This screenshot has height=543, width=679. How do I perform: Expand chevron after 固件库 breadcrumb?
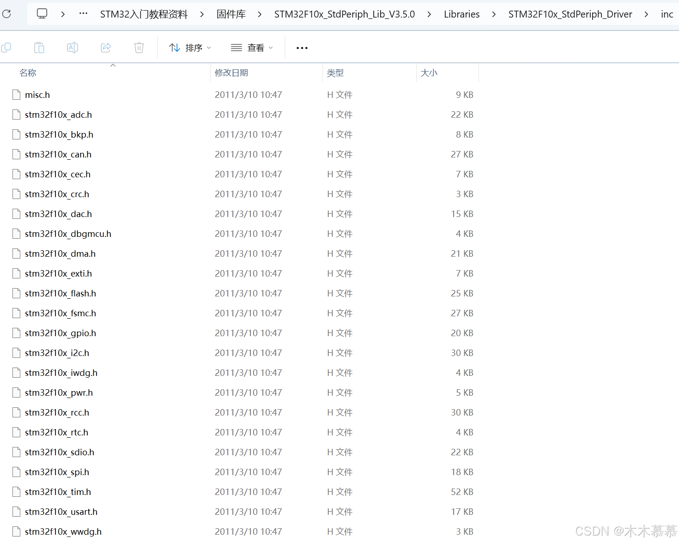260,14
